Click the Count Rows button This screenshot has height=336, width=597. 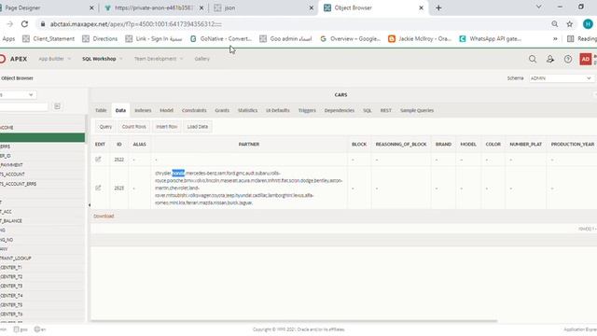click(133, 127)
